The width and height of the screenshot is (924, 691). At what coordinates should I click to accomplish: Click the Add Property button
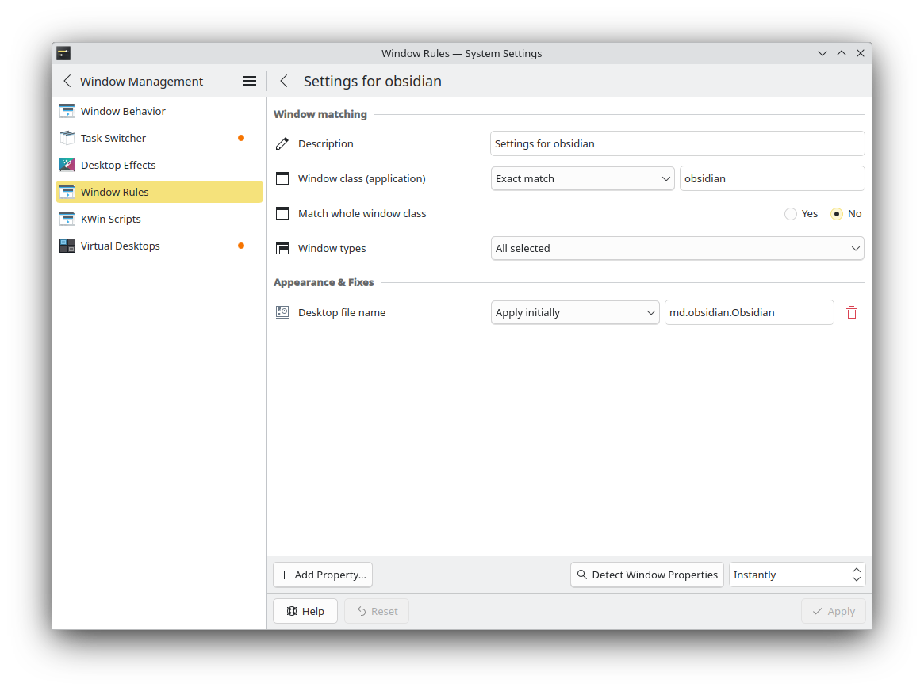coord(323,575)
